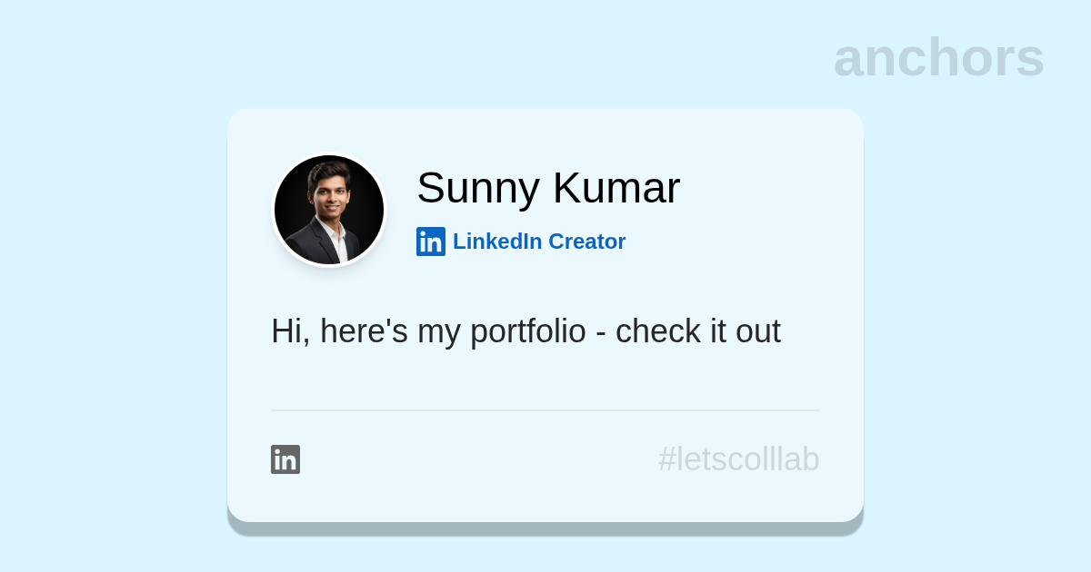Click the gray LinkedIn icon at card bottom
This screenshot has width=1091, height=572.
tap(285, 459)
